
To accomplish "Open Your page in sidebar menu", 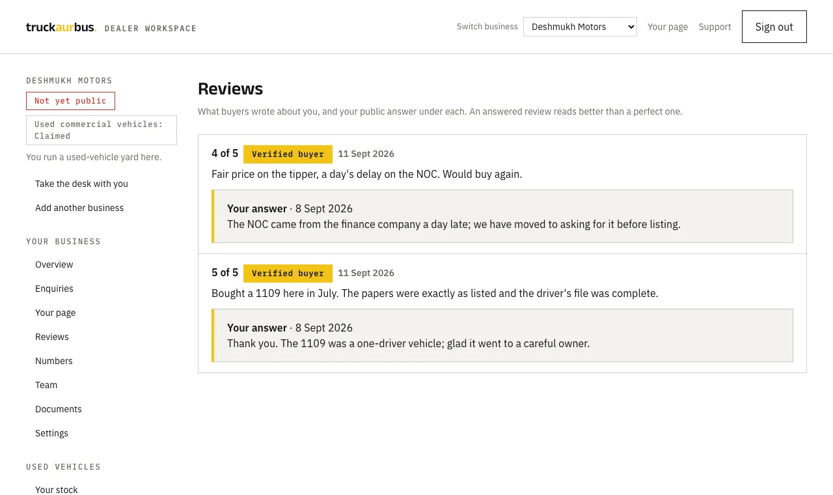I will click(x=55, y=313).
